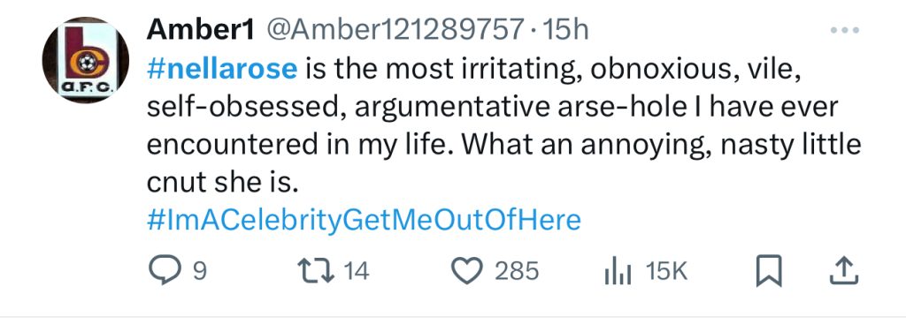The image size is (906, 332).
Task: Repost the tweet using retweet arrows icon
Action: (316, 271)
